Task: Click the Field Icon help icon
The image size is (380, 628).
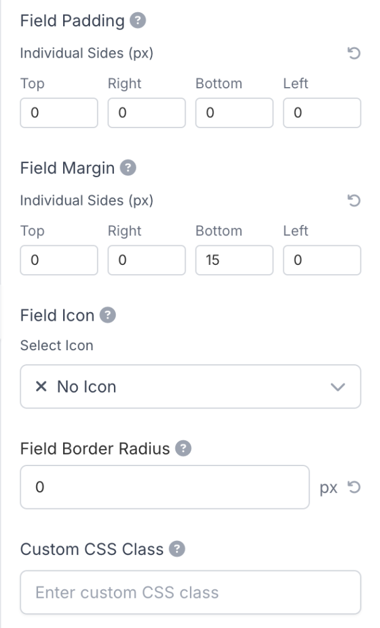Action: (x=108, y=315)
